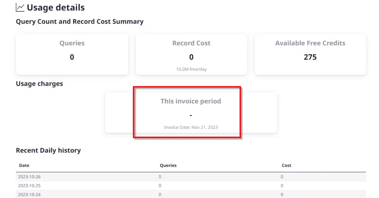Click the 10.0M free/day note
The image size is (379, 198).
[x=191, y=69]
